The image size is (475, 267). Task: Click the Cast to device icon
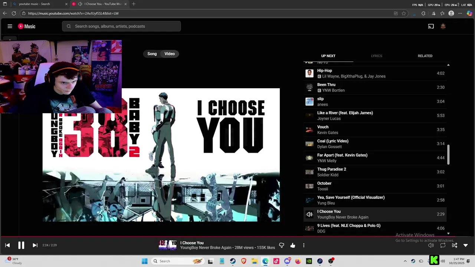(431, 26)
